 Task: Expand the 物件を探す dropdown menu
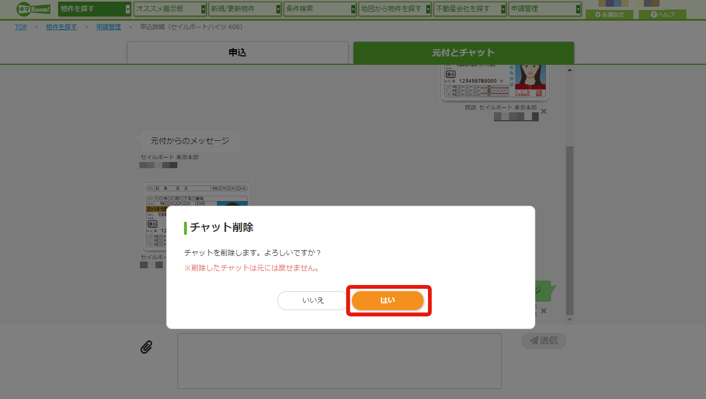(x=95, y=9)
